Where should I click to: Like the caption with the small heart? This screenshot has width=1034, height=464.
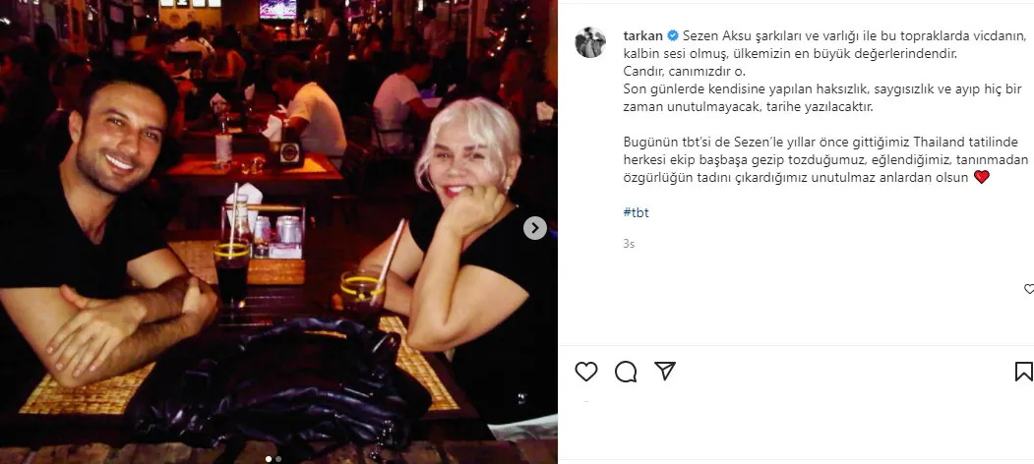coord(1029,289)
